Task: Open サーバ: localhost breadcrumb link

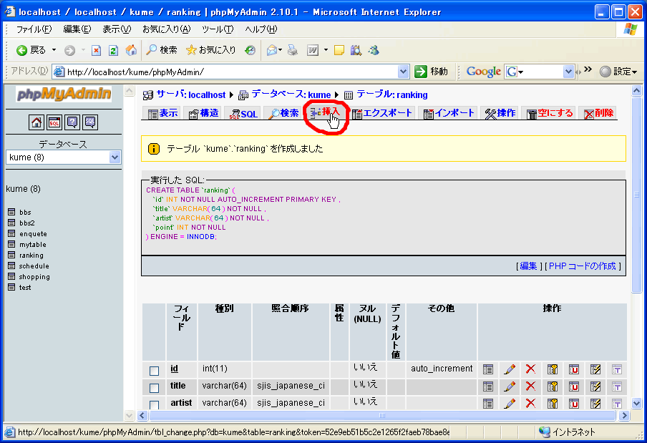Action: point(190,94)
